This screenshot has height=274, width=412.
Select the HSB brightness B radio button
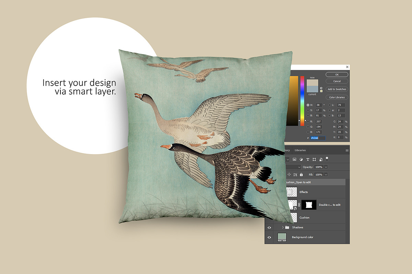click(308, 115)
